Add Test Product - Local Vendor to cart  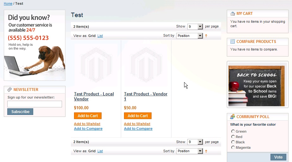point(88,116)
